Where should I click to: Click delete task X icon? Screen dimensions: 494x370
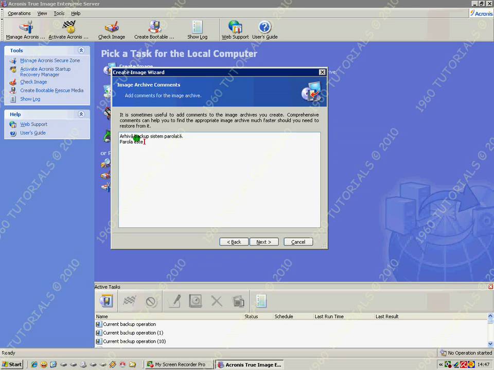[217, 301]
